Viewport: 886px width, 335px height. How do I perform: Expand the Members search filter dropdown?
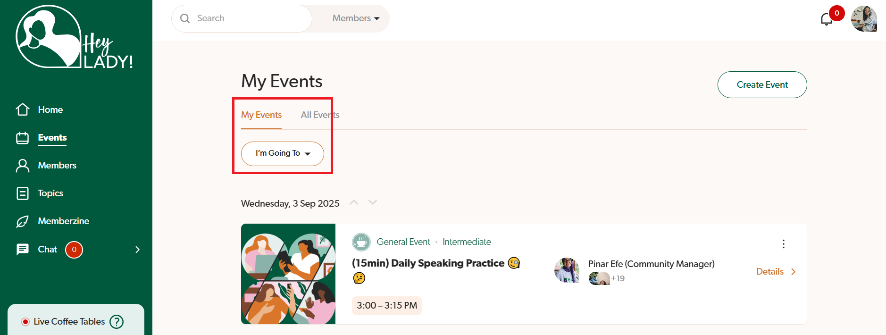click(x=356, y=18)
